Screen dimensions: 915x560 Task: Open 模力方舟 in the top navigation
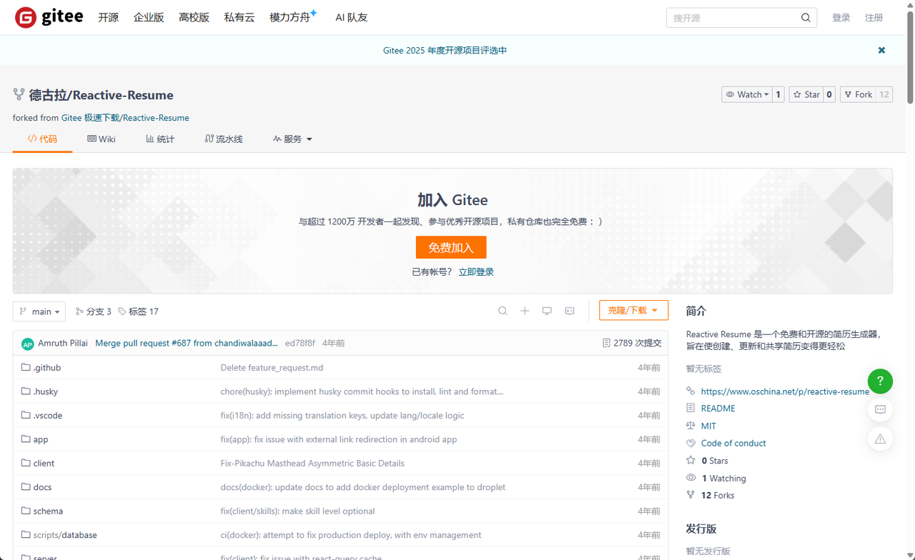tap(293, 17)
